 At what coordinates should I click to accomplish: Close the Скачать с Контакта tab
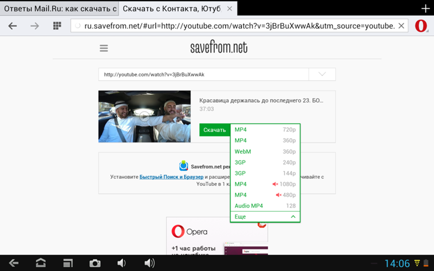pos(229,9)
